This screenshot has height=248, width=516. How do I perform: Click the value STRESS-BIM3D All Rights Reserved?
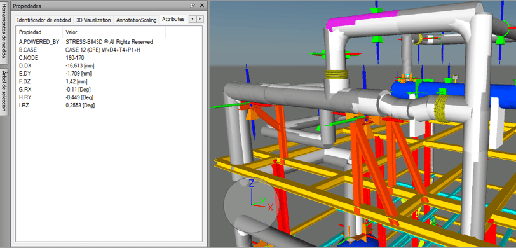click(x=109, y=42)
